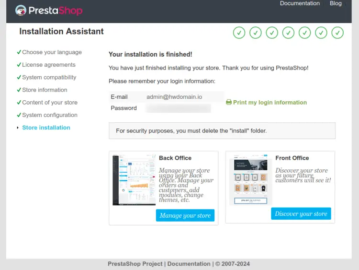This screenshot has width=359, height=270.
Task: Select the Store information step
Action: 45,90
